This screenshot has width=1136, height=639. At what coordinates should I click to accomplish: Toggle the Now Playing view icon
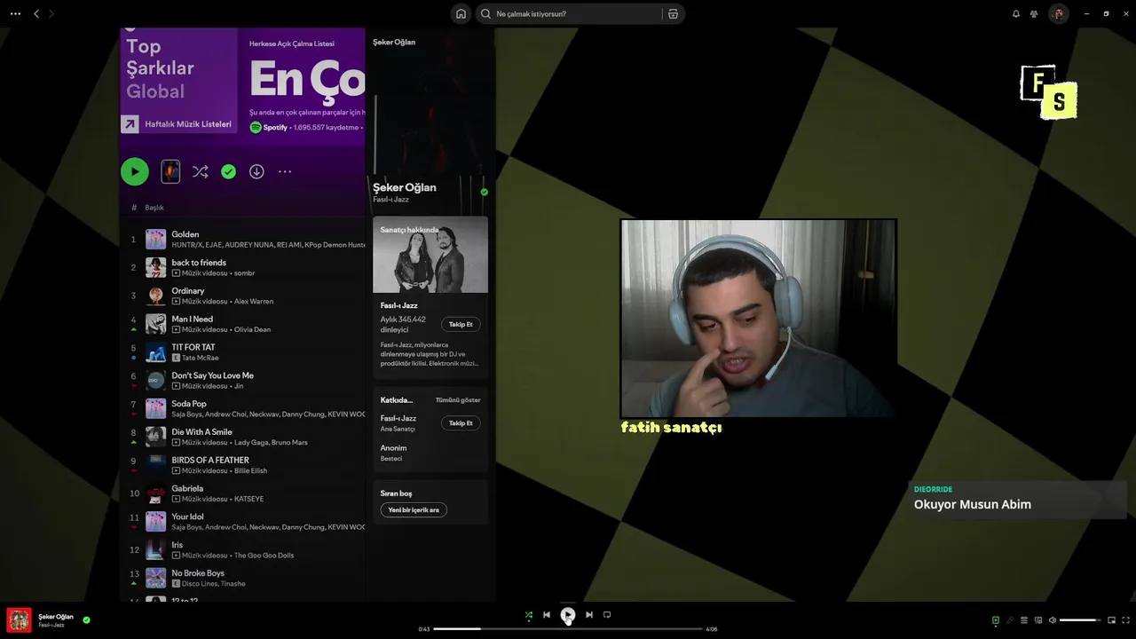tap(996, 620)
